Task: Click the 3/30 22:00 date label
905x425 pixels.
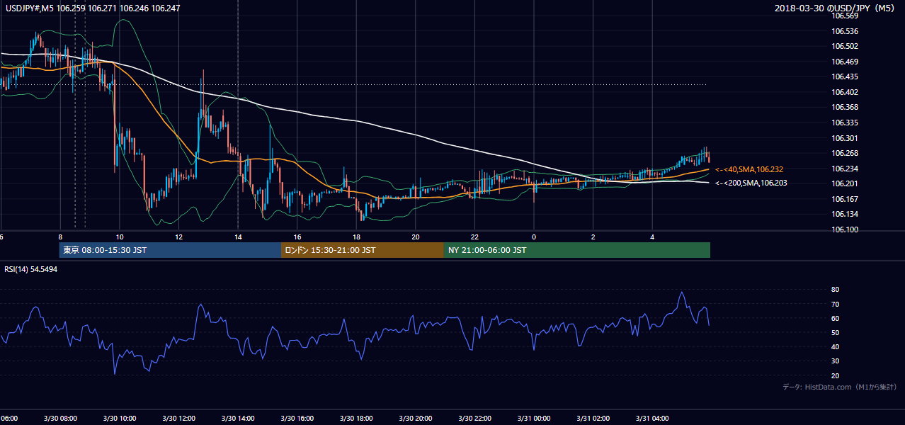Action: 474,419
